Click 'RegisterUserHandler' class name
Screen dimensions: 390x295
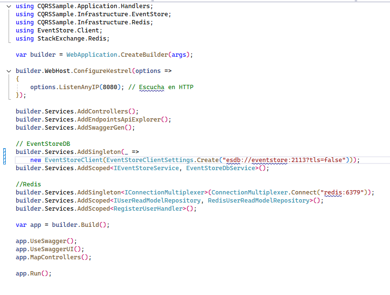pos(148,209)
